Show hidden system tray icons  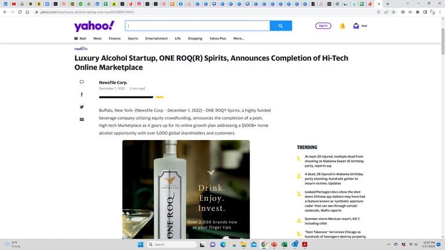(389, 244)
